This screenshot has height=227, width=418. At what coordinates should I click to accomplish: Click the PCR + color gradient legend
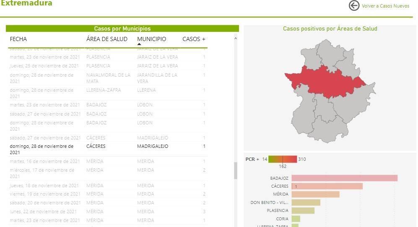[x=283, y=159]
